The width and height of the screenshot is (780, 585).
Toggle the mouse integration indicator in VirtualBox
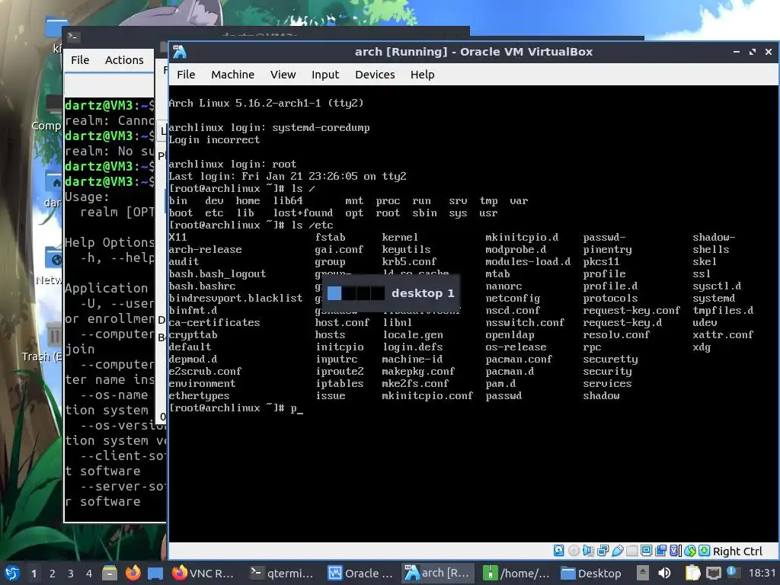(x=689, y=551)
